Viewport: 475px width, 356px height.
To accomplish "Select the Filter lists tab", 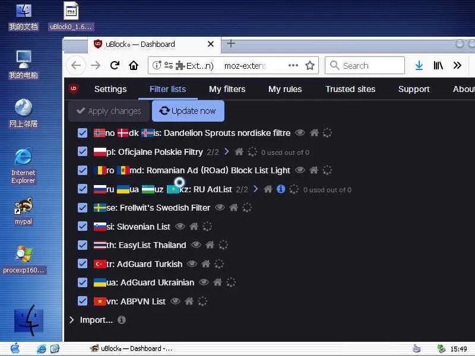I will tap(167, 89).
